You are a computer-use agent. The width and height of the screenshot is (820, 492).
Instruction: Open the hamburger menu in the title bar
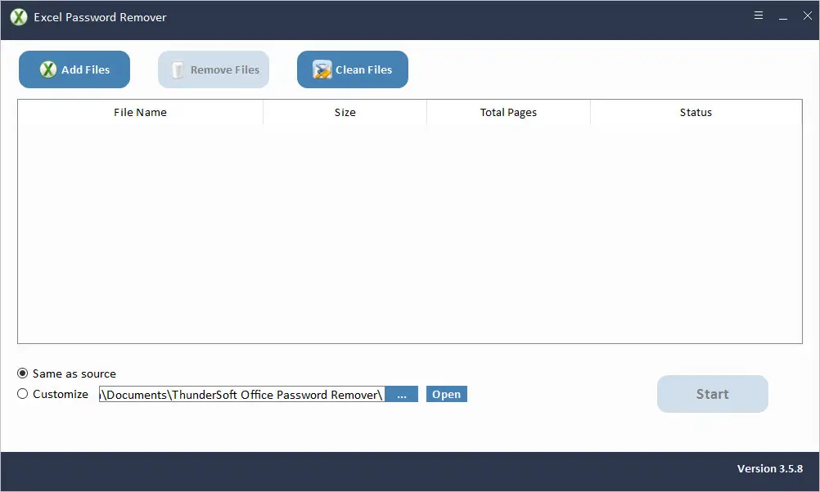coord(758,15)
